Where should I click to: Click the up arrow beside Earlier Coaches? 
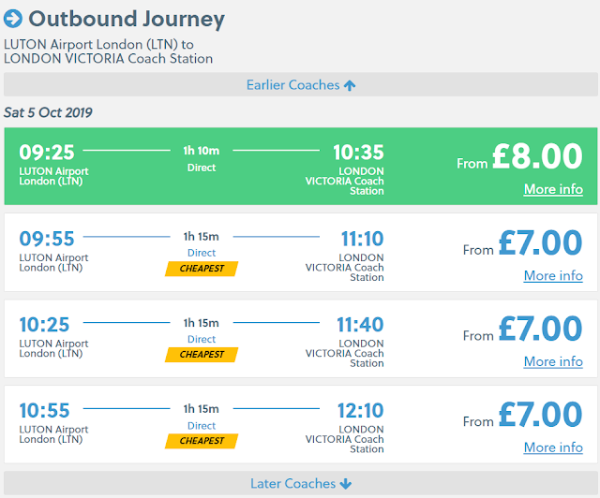350,85
